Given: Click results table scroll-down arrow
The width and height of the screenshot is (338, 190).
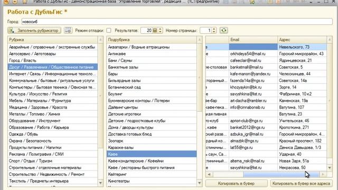Looking at the screenshot, I should [x=330, y=168].
